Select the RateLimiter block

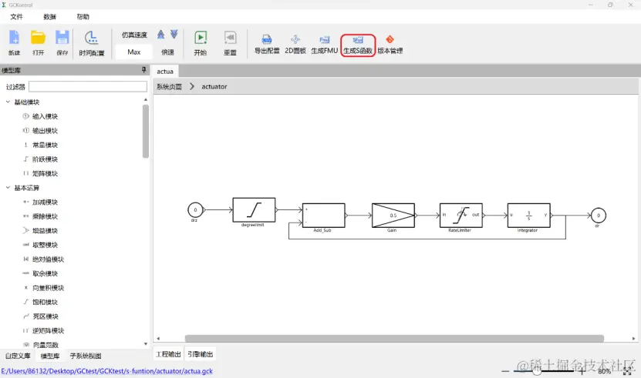pyautogui.click(x=461, y=215)
